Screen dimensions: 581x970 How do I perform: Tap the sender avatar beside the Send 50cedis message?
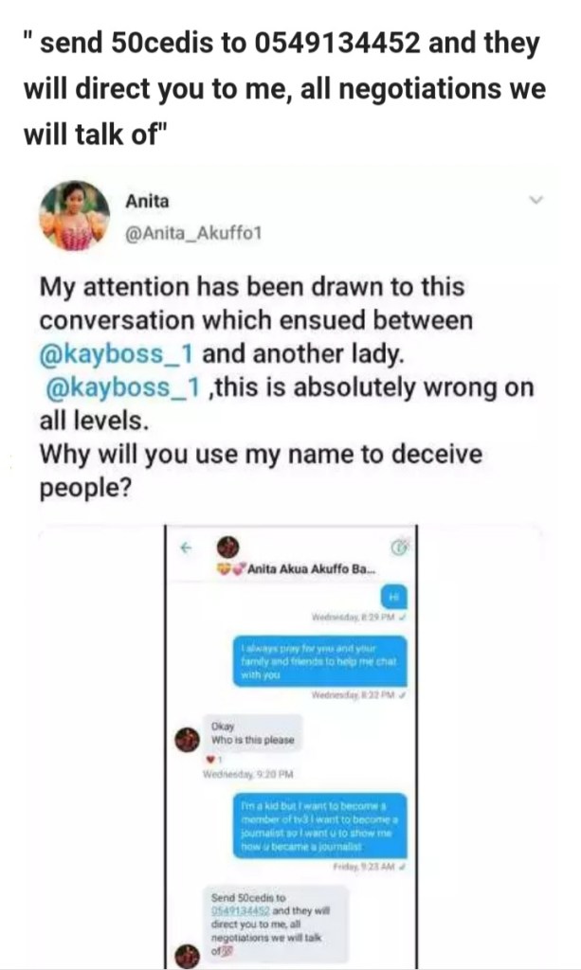tap(188, 957)
